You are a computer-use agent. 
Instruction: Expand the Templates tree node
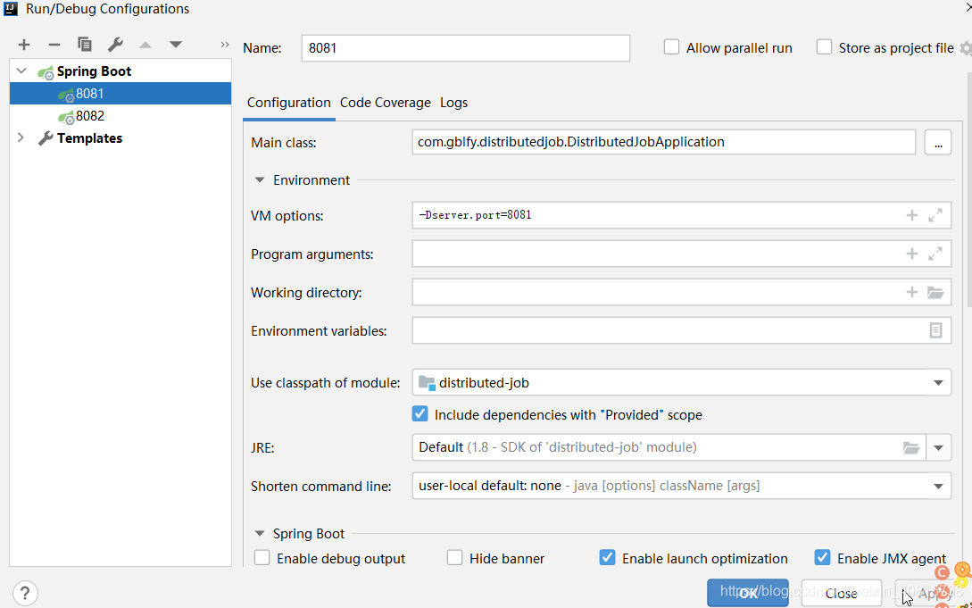point(21,137)
